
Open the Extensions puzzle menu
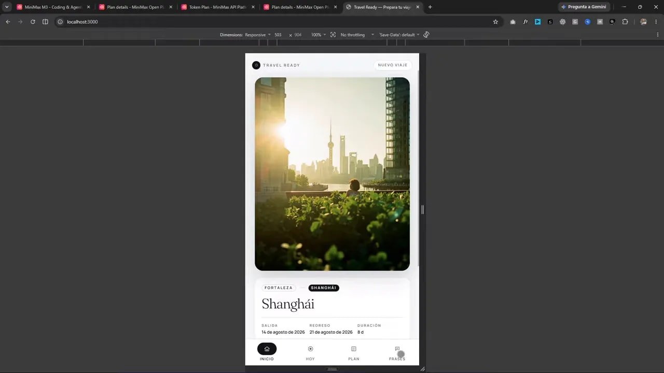click(x=625, y=22)
